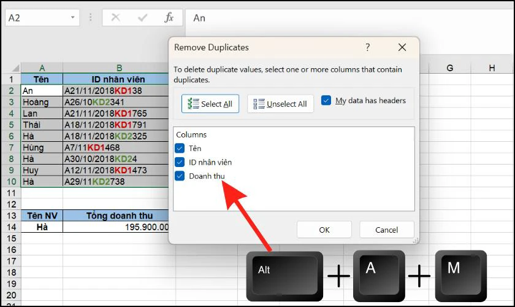The width and height of the screenshot is (515, 307).
Task: Uncheck the Doanh thu column checkbox
Action: 180,176
